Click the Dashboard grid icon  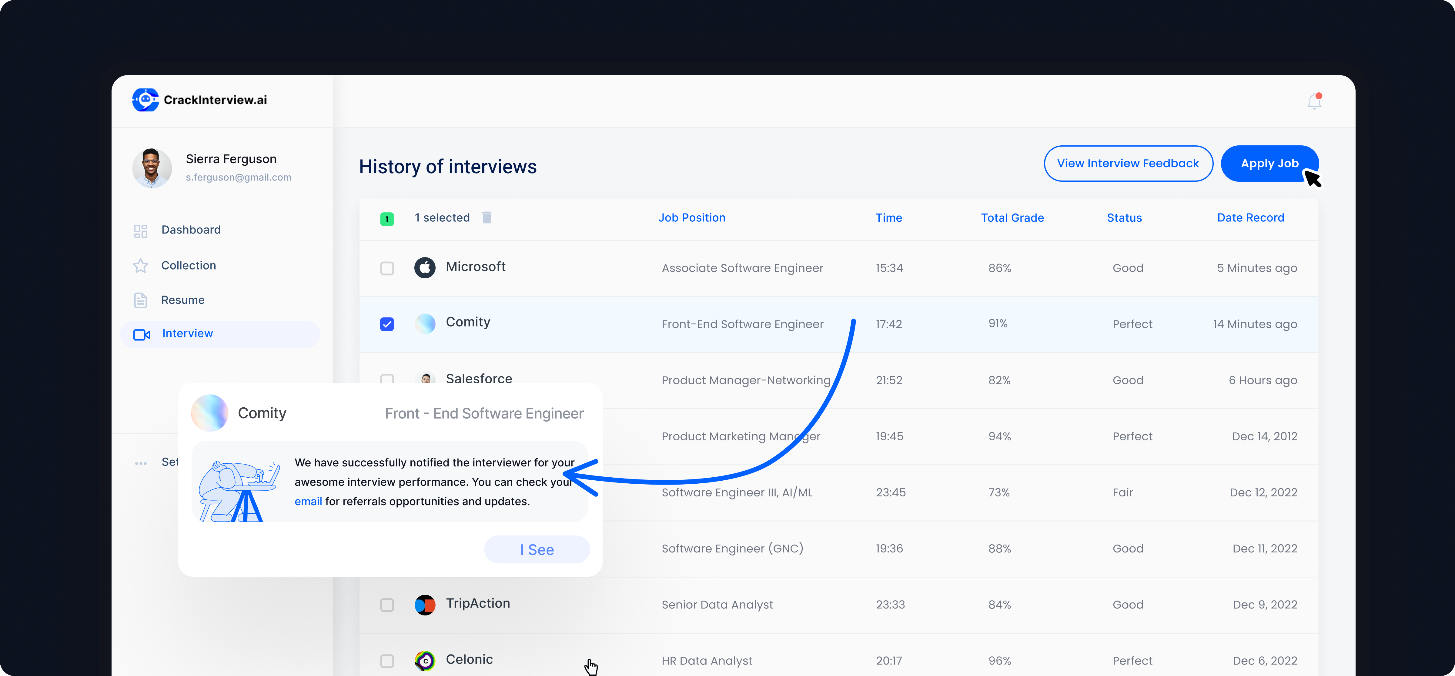coord(141,231)
